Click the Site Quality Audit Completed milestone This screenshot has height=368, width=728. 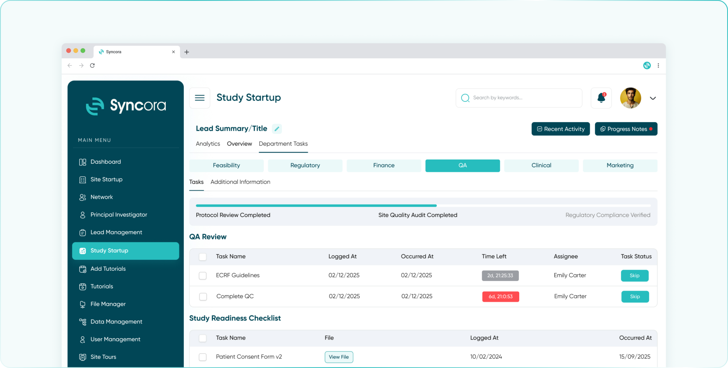click(418, 215)
